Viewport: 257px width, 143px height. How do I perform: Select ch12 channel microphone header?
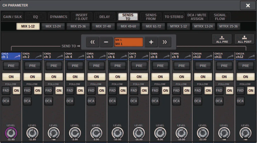coord(245,56)
